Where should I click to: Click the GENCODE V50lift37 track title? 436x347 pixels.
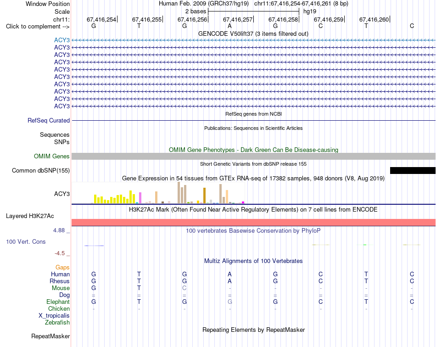[x=253, y=34]
